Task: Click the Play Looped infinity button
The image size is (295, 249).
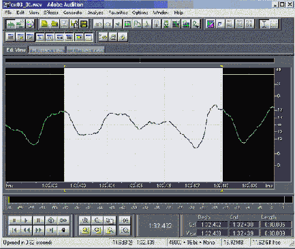Action: click(63, 220)
